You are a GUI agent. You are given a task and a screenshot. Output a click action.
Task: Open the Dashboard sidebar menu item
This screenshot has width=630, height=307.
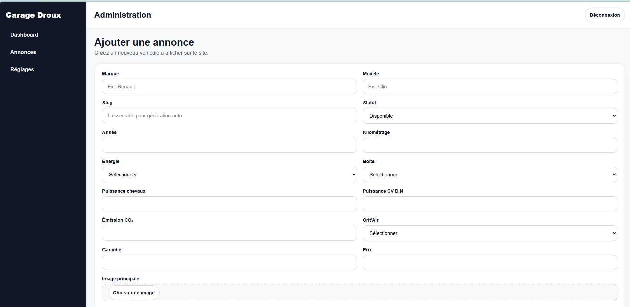(x=24, y=35)
